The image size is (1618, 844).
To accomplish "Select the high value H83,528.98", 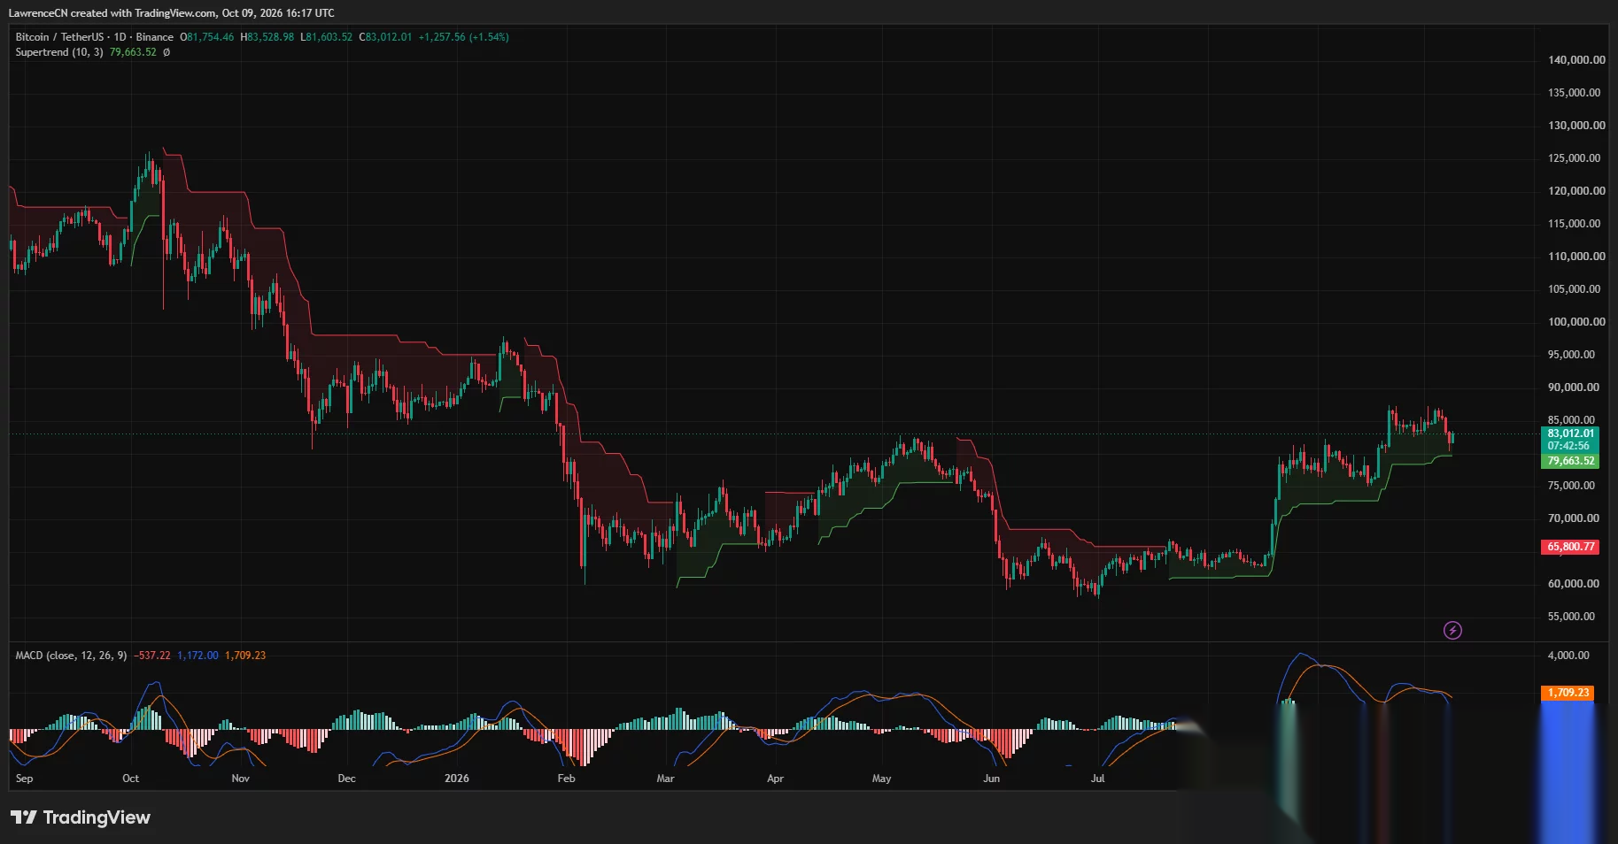I will 267,37.
